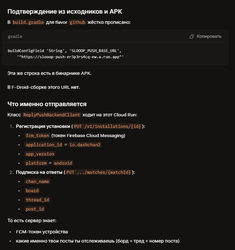Click the gradle language label
The image size is (235, 250).
click(15, 36)
